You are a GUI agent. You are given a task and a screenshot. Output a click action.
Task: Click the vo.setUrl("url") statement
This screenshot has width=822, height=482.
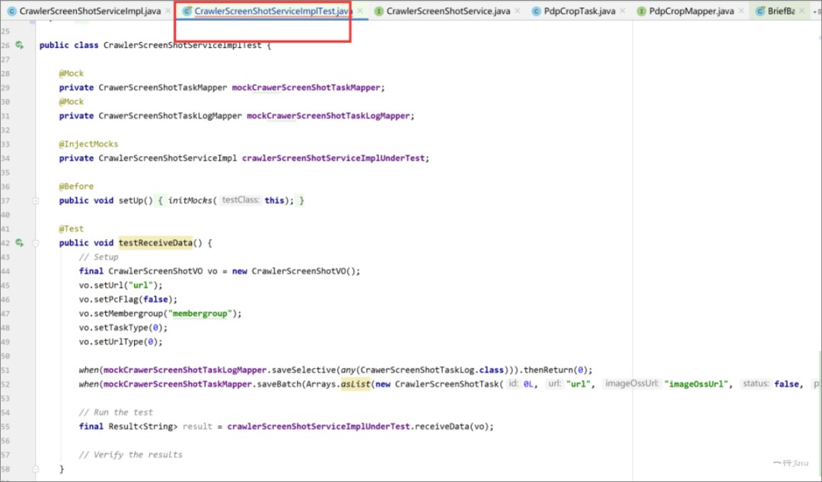click(x=121, y=286)
